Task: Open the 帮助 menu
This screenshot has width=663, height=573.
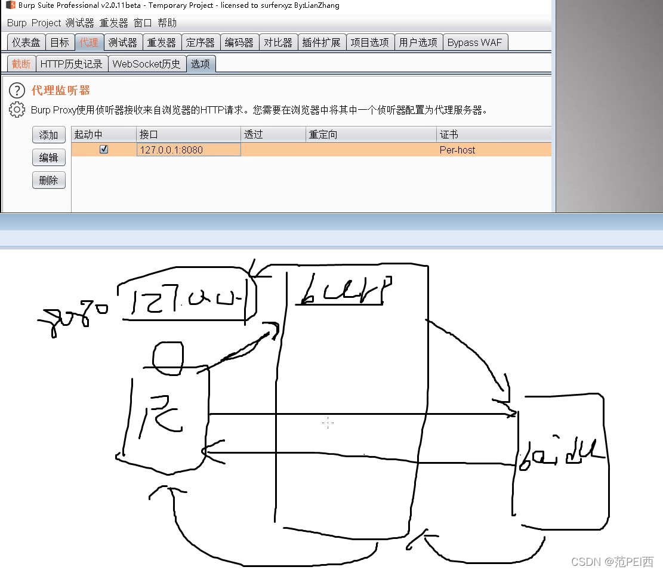Action: [167, 23]
